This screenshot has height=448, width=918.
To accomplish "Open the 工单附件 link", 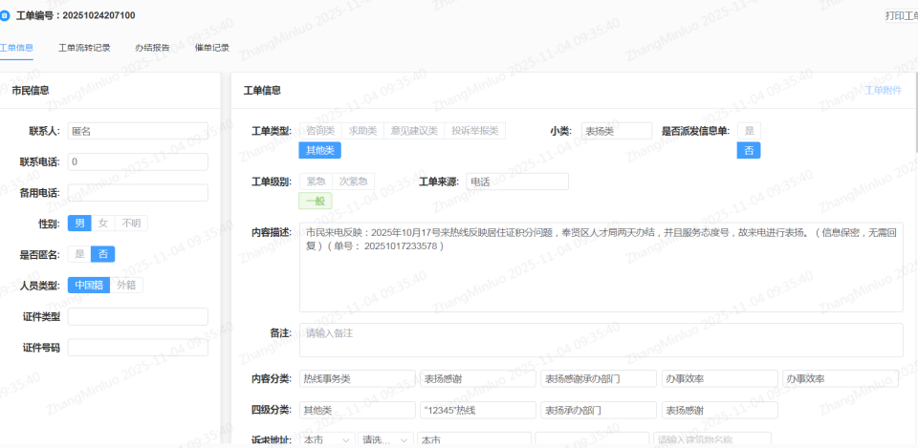I will pos(884,90).
